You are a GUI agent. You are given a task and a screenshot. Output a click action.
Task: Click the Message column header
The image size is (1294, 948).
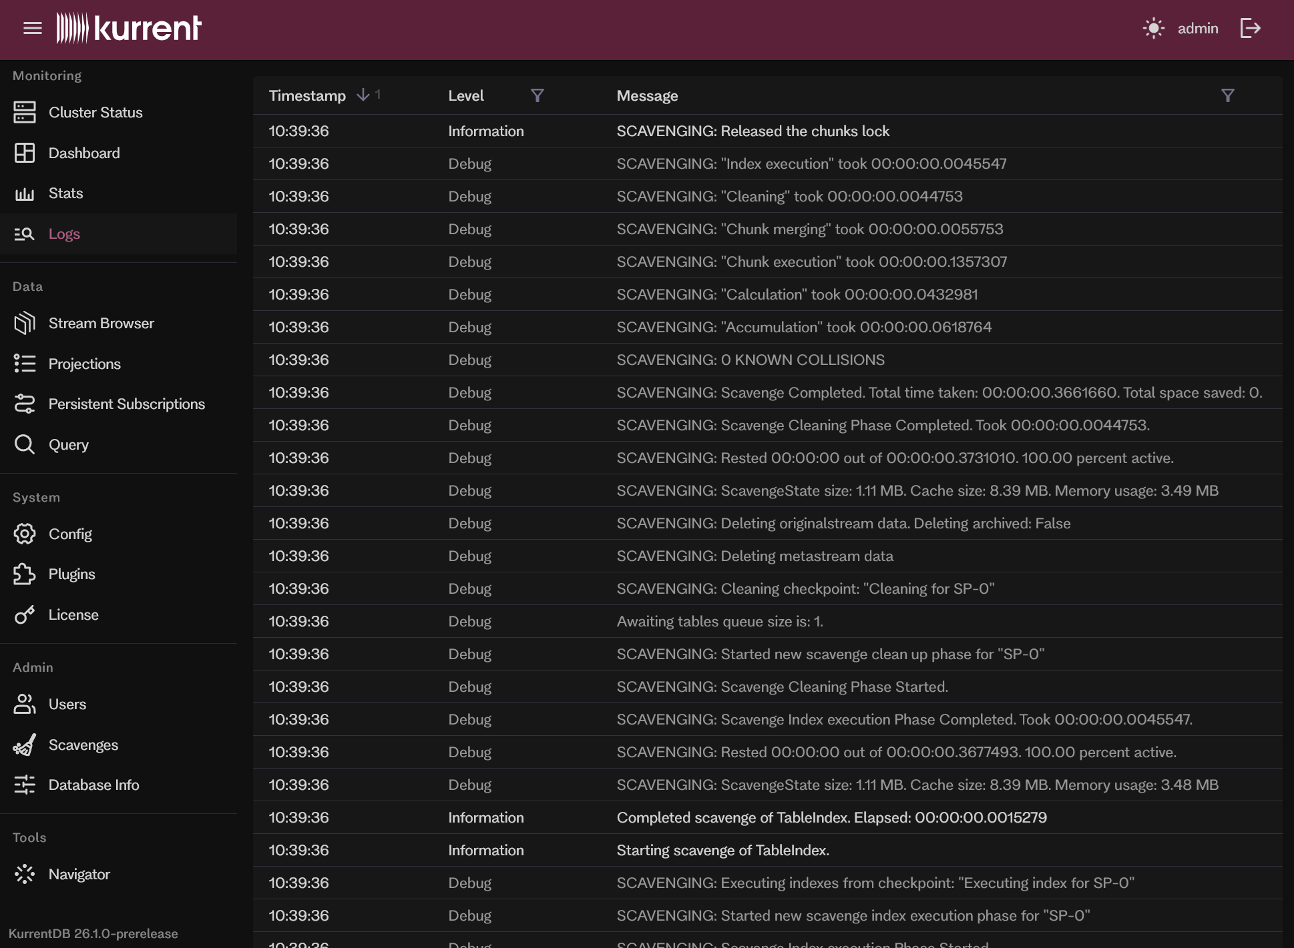coord(647,95)
